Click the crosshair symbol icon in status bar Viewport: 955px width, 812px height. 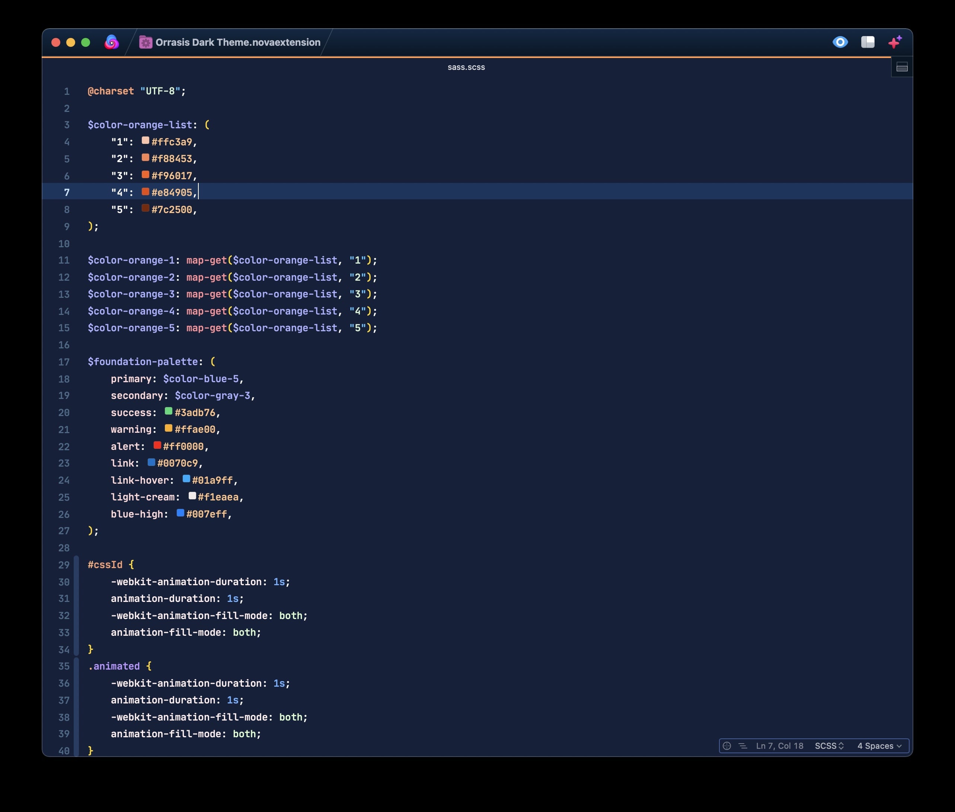click(726, 746)
